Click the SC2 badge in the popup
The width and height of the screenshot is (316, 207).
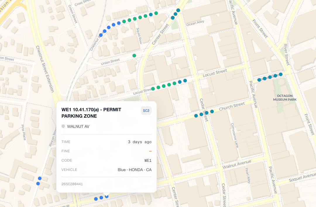(x=146, y=111)
